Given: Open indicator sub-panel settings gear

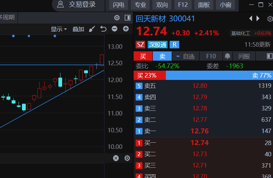Looking at the screenshot, I should tap(127, 158).
